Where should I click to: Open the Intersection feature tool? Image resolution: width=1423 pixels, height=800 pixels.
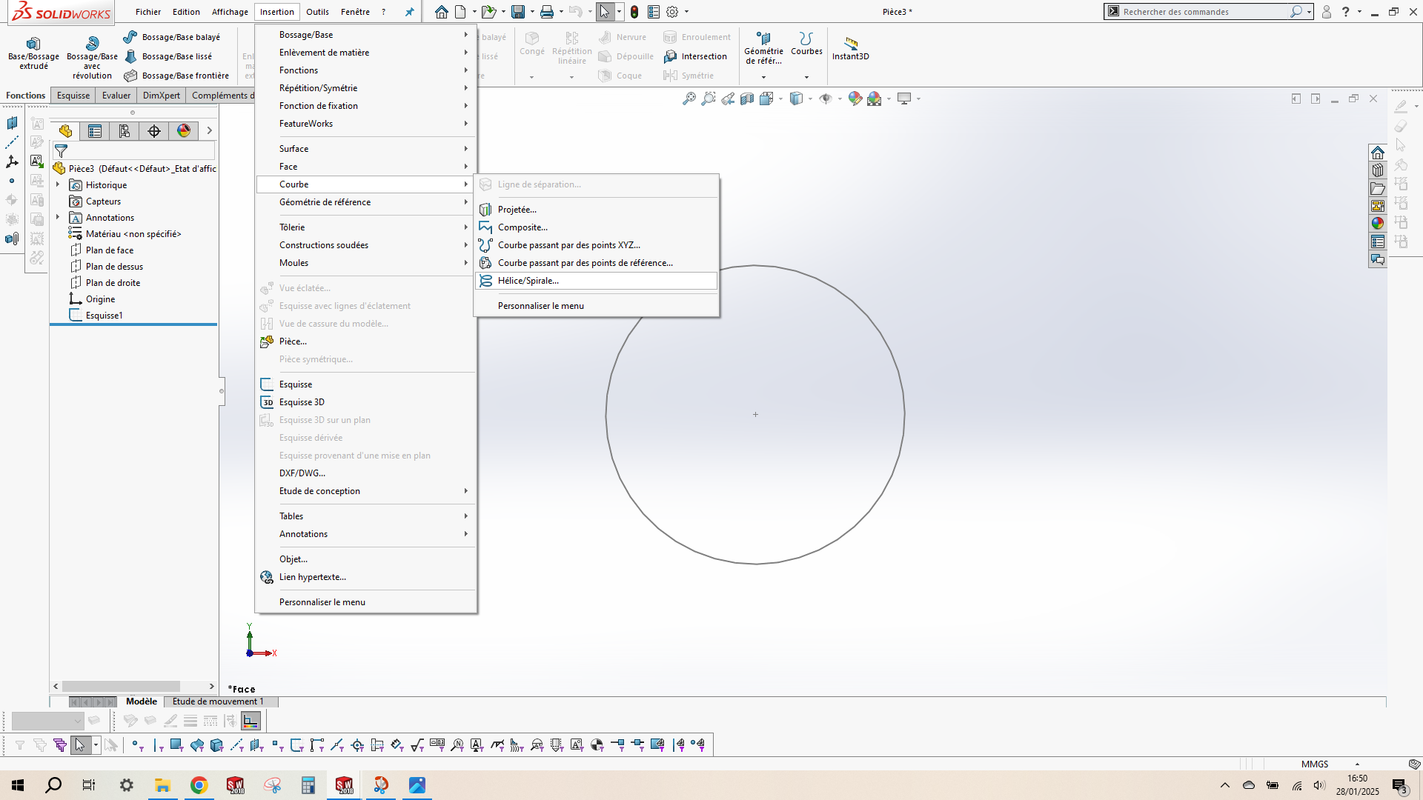(696, 56)
